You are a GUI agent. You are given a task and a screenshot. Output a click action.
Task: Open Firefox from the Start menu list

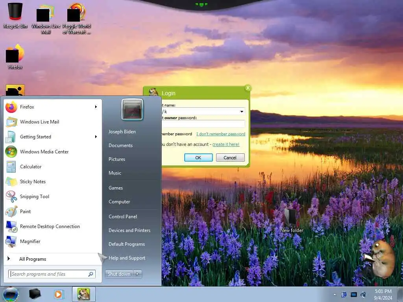point(53,107)
